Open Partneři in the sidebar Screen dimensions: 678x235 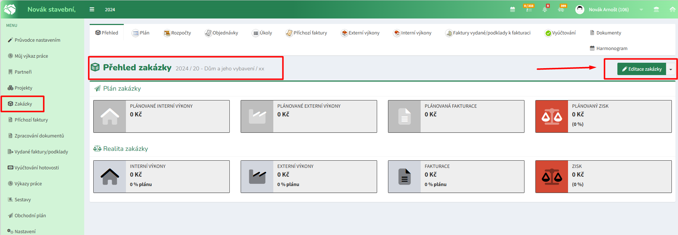click(20, 72)
